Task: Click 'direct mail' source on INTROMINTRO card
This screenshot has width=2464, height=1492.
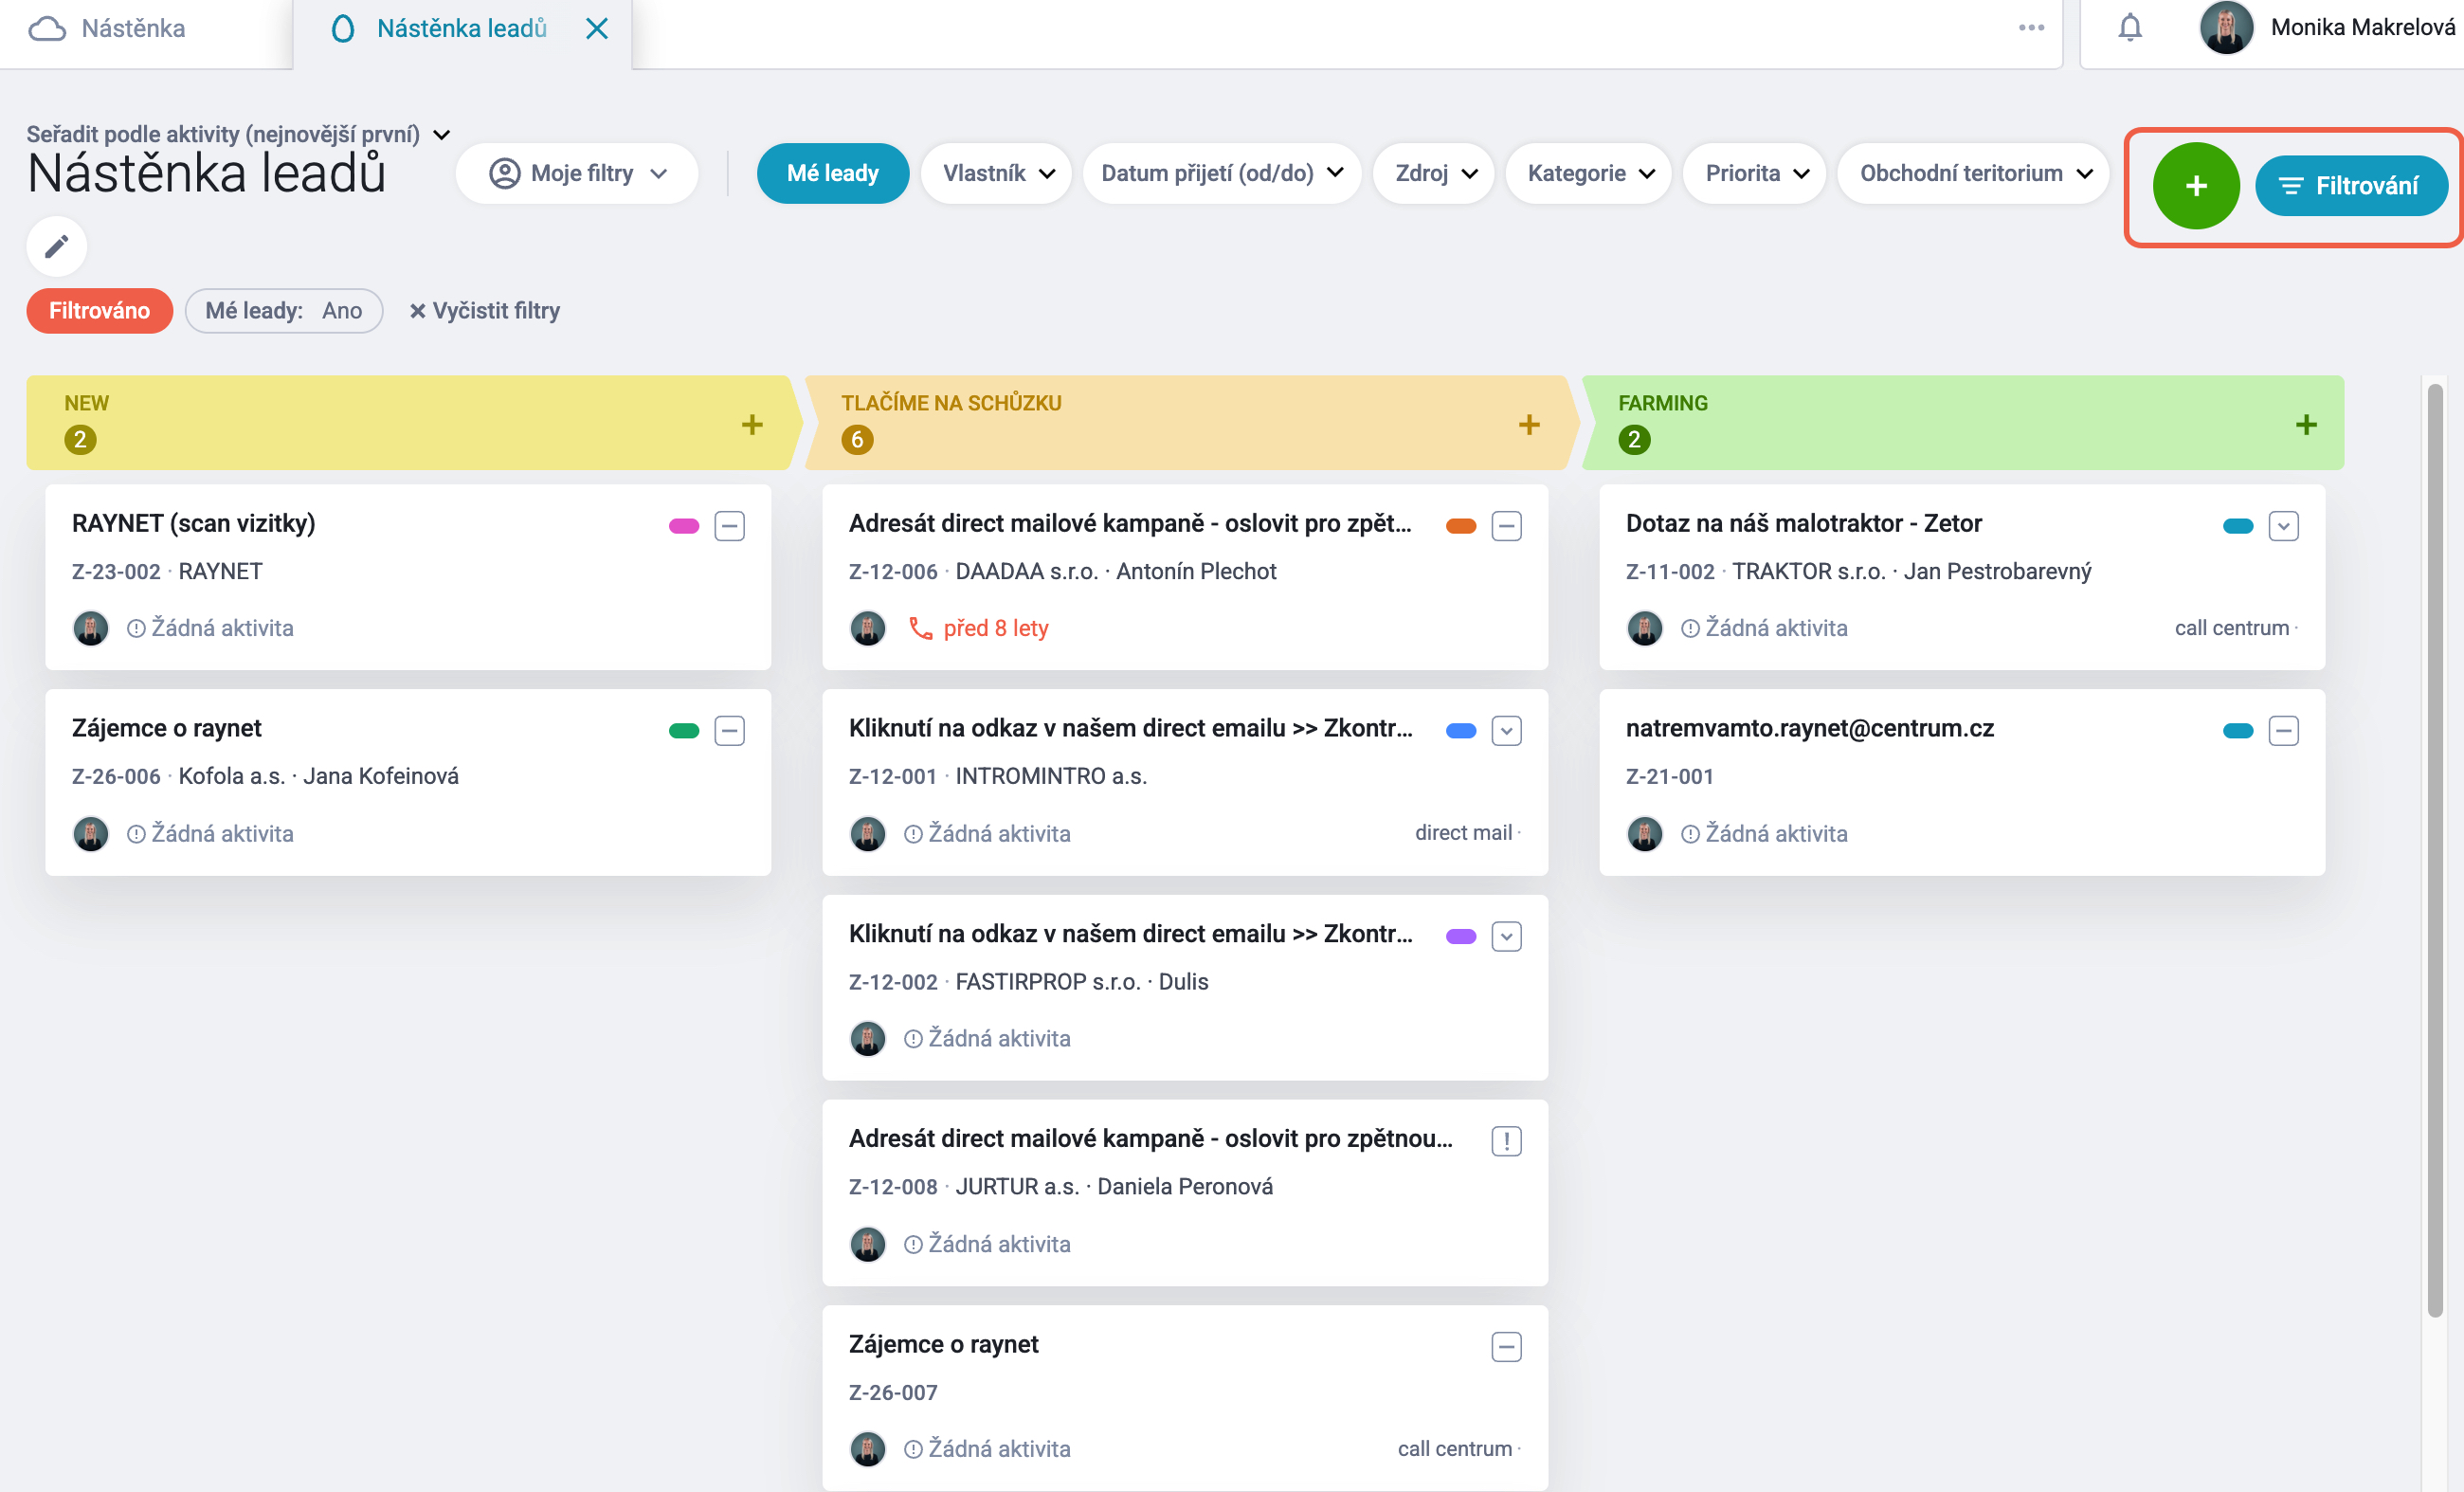Action: 1462,832
